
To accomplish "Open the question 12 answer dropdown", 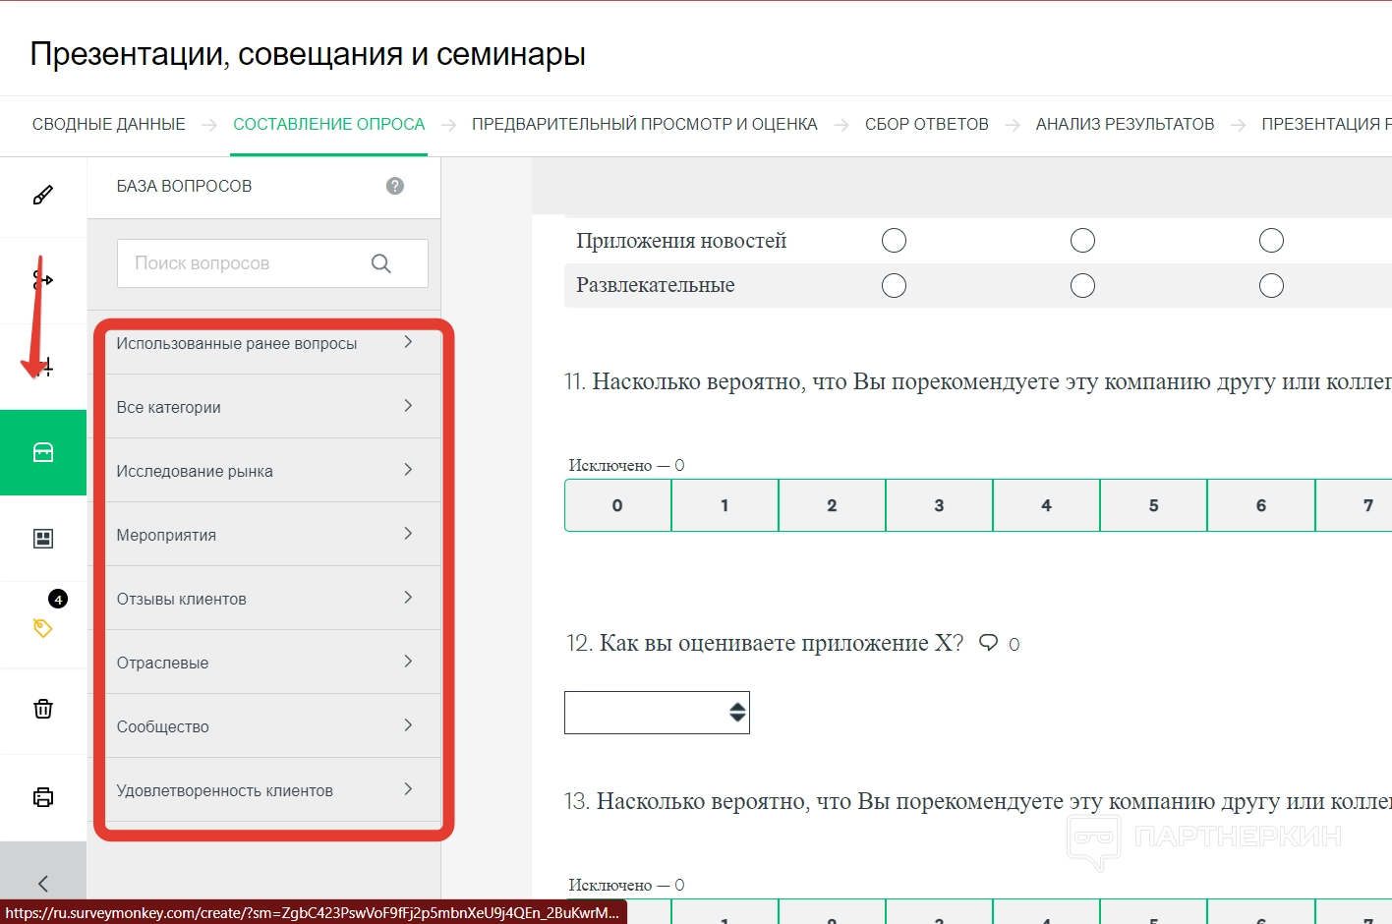I will 657,713.
